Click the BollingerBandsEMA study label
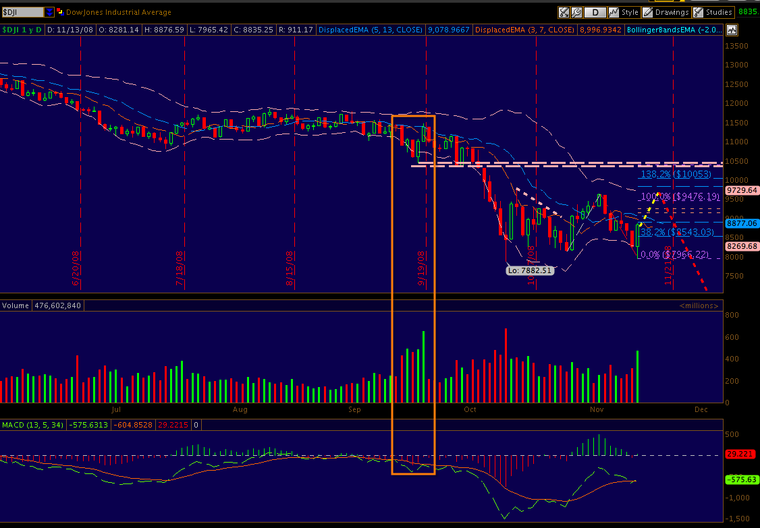The height and width of the screenshot is (528, 760). click(674, 30)
